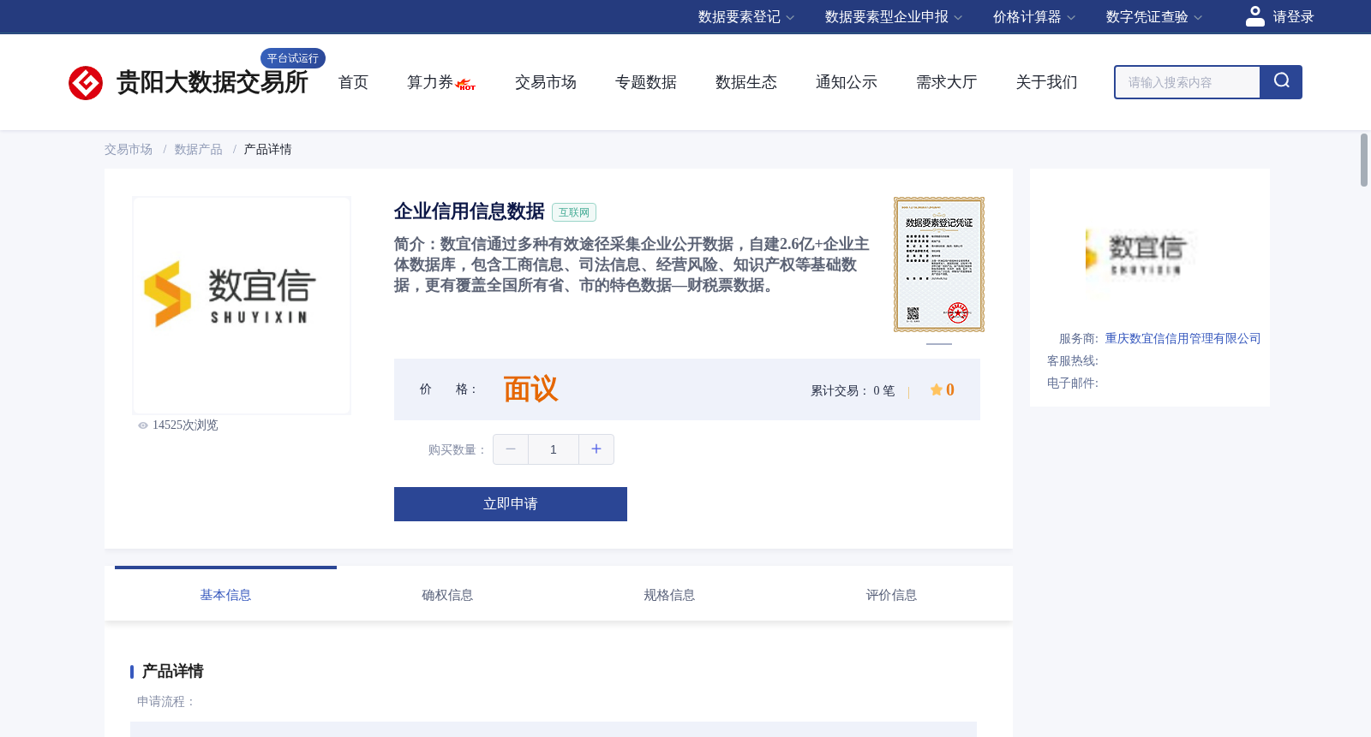This screenshot has width=1371, height=737.
Task: Click the 面议 price text
Action: [530, 389]
